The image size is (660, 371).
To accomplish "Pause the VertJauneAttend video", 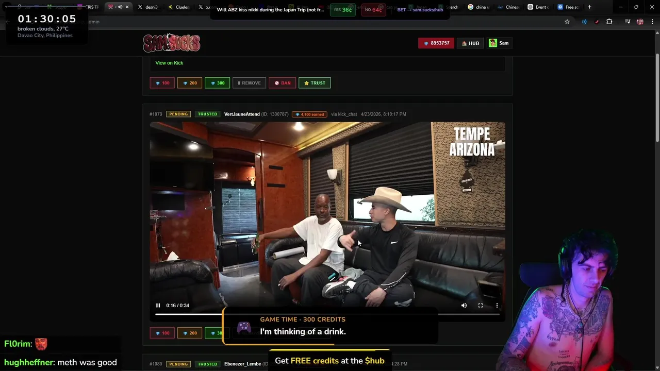I will coord(158,306).
